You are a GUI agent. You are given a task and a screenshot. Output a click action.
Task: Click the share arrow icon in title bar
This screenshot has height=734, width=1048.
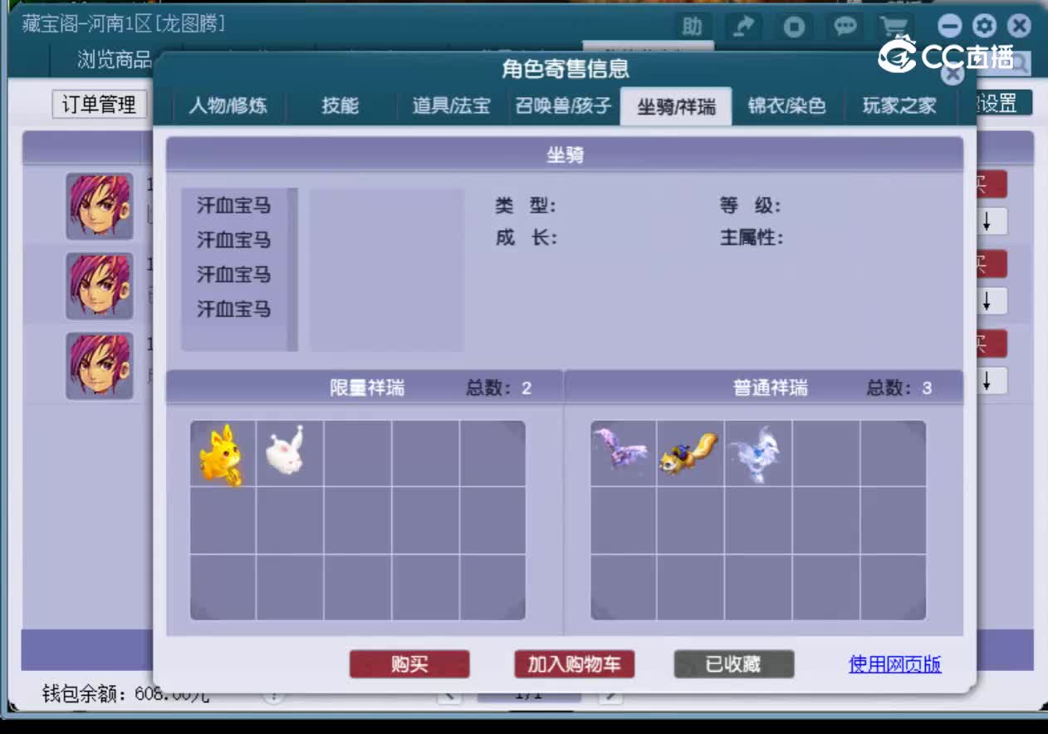[742, 26]
